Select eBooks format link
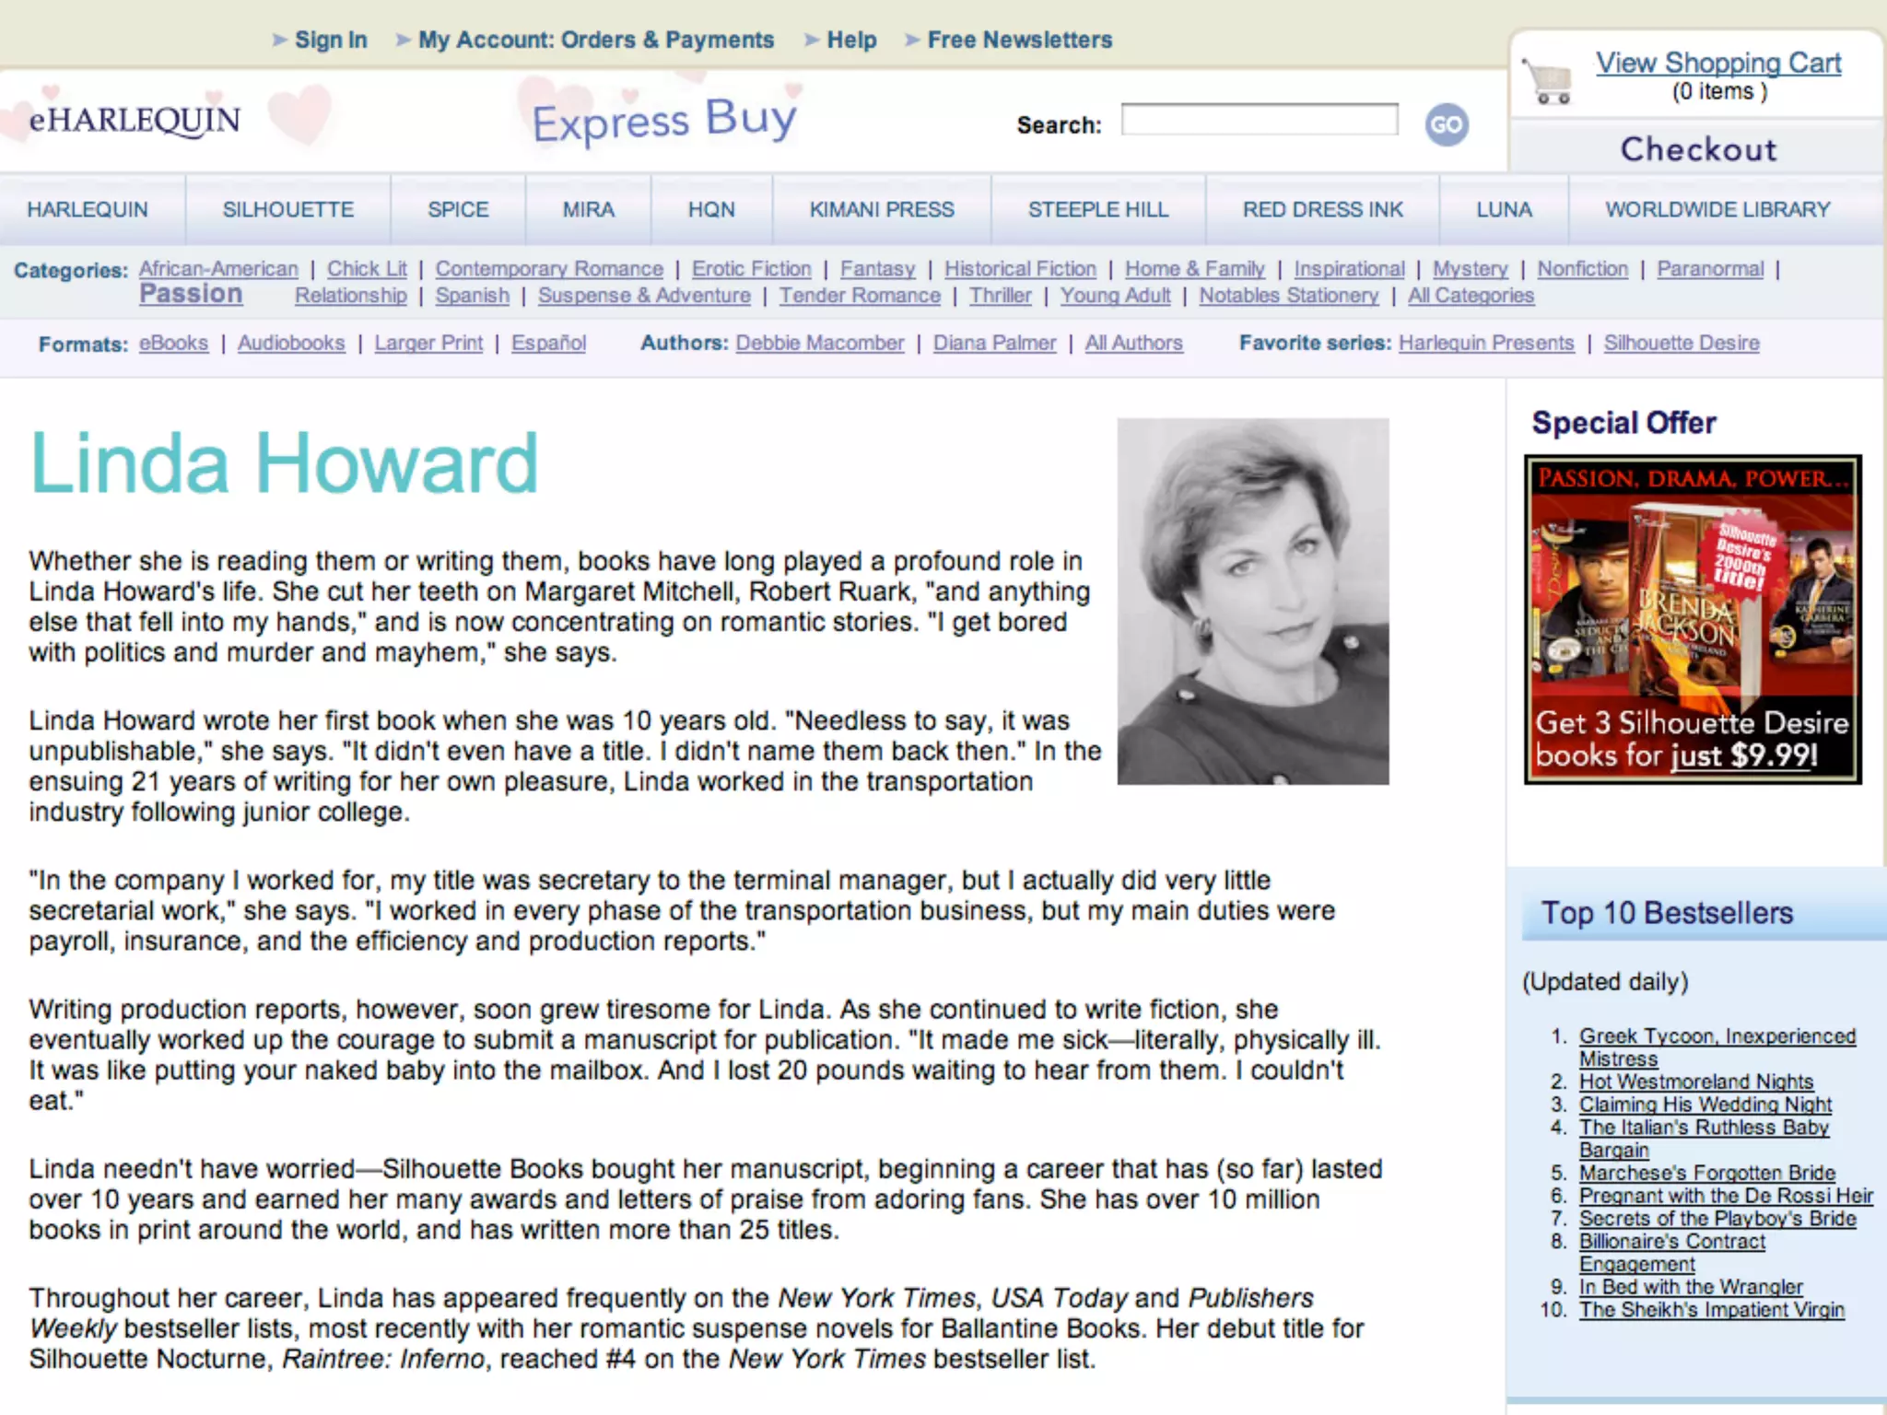The height and width of the screenshot is (1415, 1887). click(x=173, y=343)
